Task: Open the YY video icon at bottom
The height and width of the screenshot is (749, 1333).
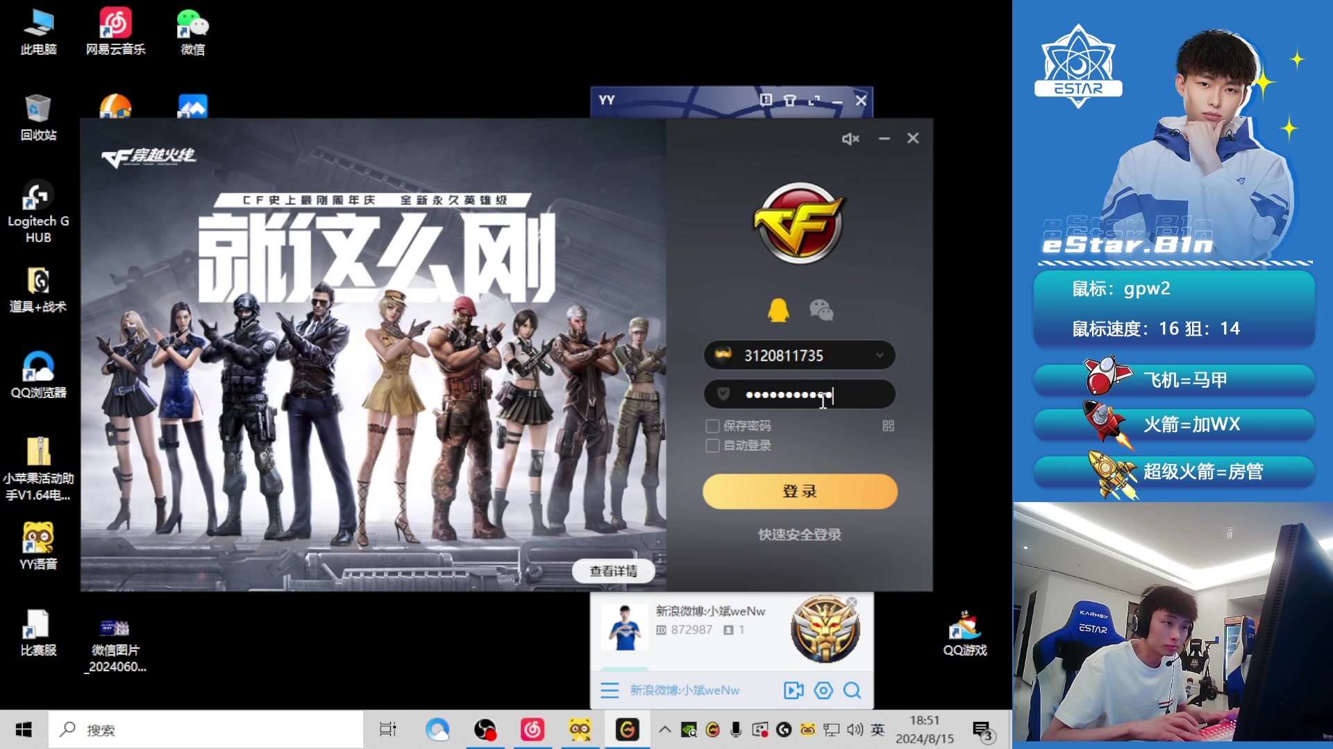Action: point(794,690)
